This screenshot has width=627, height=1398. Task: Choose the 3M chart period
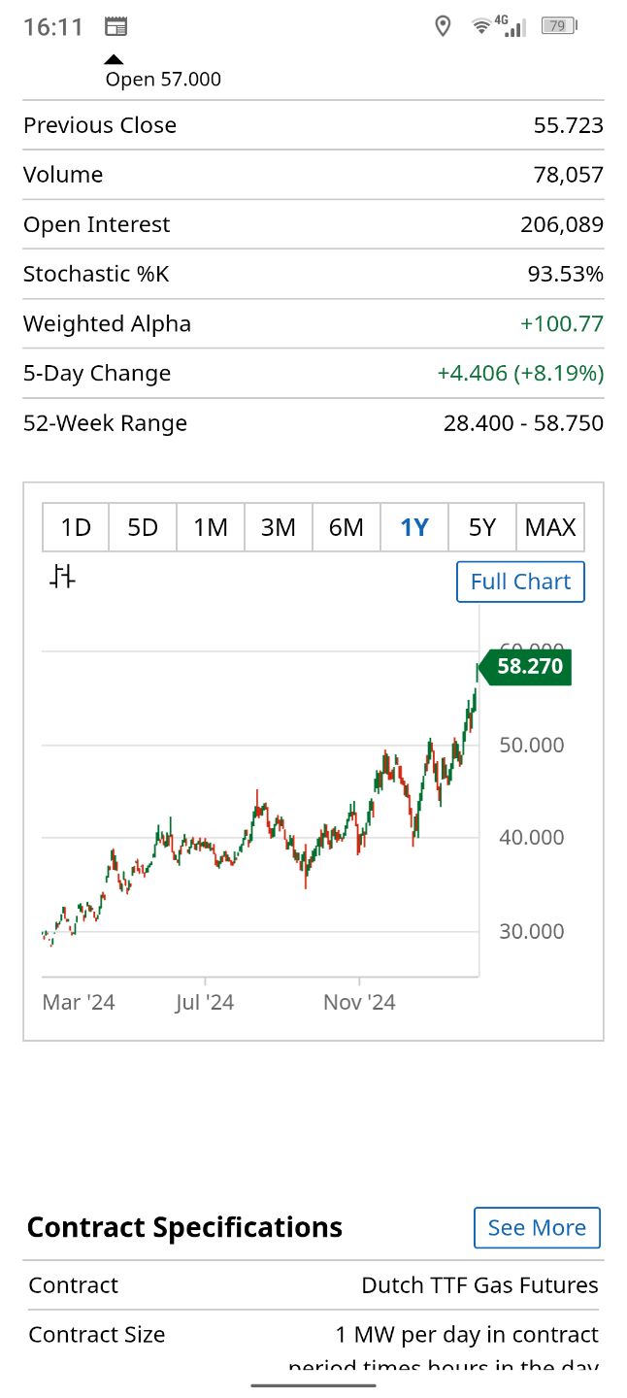279,527
